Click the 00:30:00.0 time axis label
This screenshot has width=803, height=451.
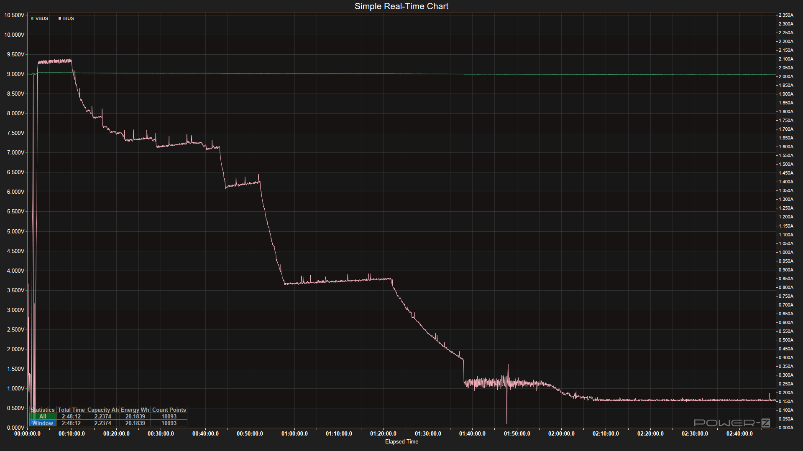[161, 433]
